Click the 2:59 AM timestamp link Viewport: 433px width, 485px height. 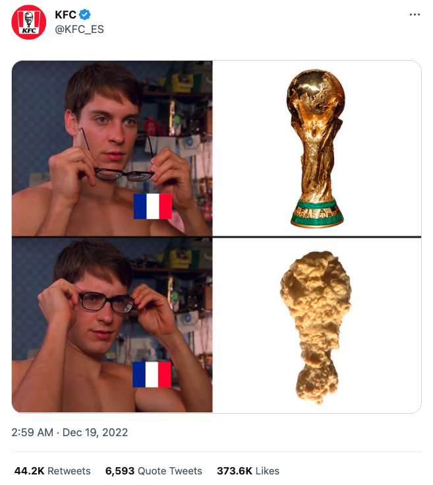pyautogui.click(x=32, y=432)
